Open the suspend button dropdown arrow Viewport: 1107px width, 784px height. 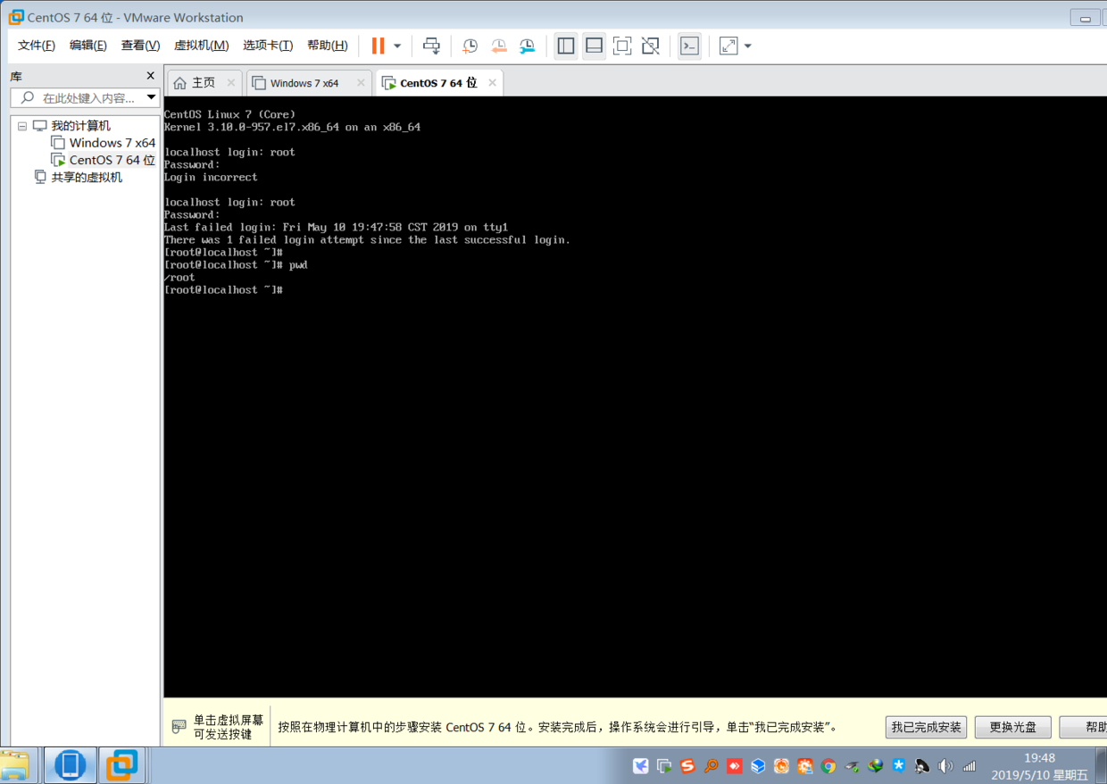396,46
